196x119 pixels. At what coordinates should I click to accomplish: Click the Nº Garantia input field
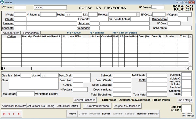point(180,28)
